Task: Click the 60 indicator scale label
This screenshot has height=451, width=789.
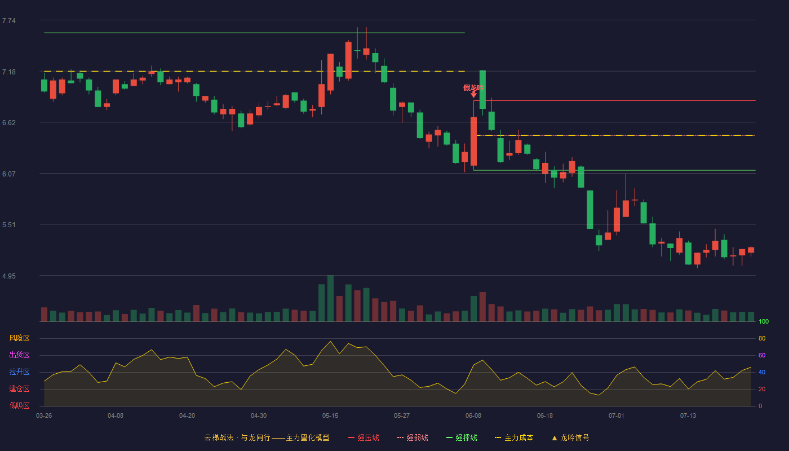Action: [x=762, y=356]
